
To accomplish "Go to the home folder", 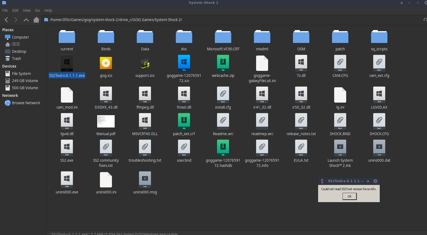I will 36,20.
